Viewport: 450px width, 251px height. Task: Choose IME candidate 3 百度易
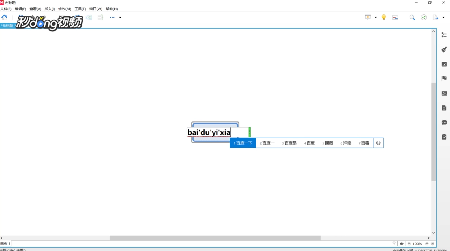click(x=289, y=143)
